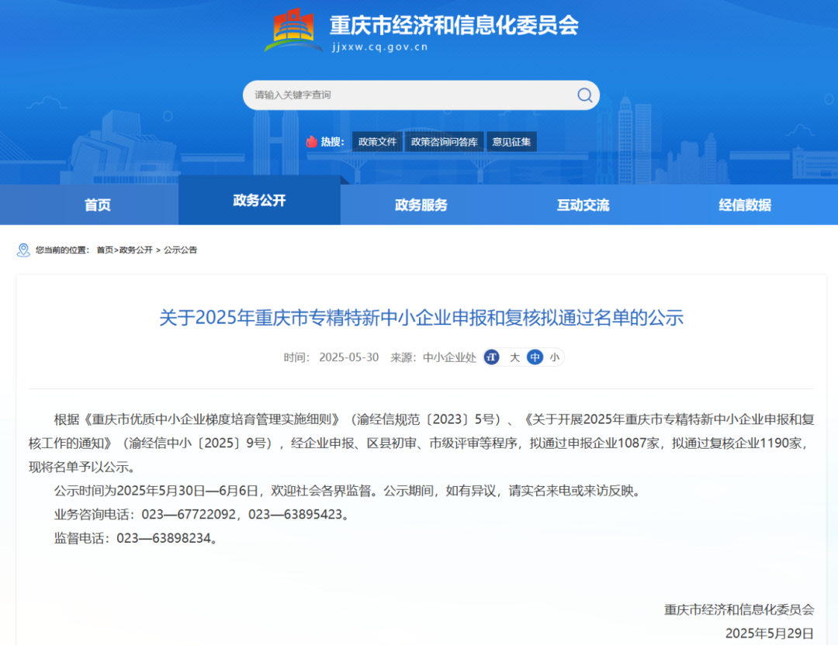This screenshot has height=645, width=838.
Task: Go to the 政务服务 tab
Action: (x=421, y=205)
